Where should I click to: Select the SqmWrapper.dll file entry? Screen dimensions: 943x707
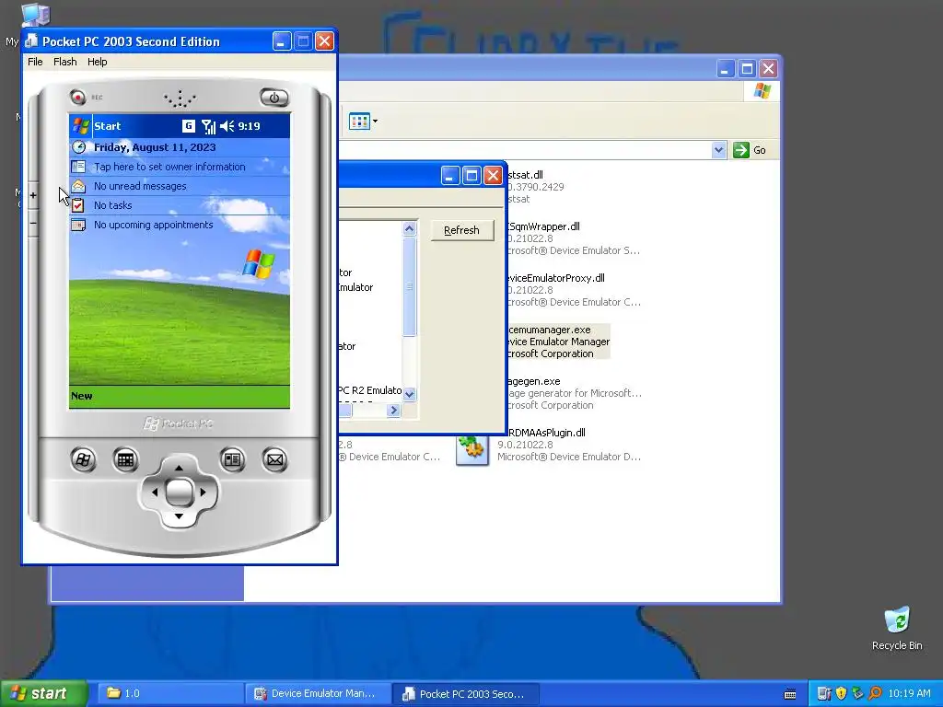coord(573,238)
